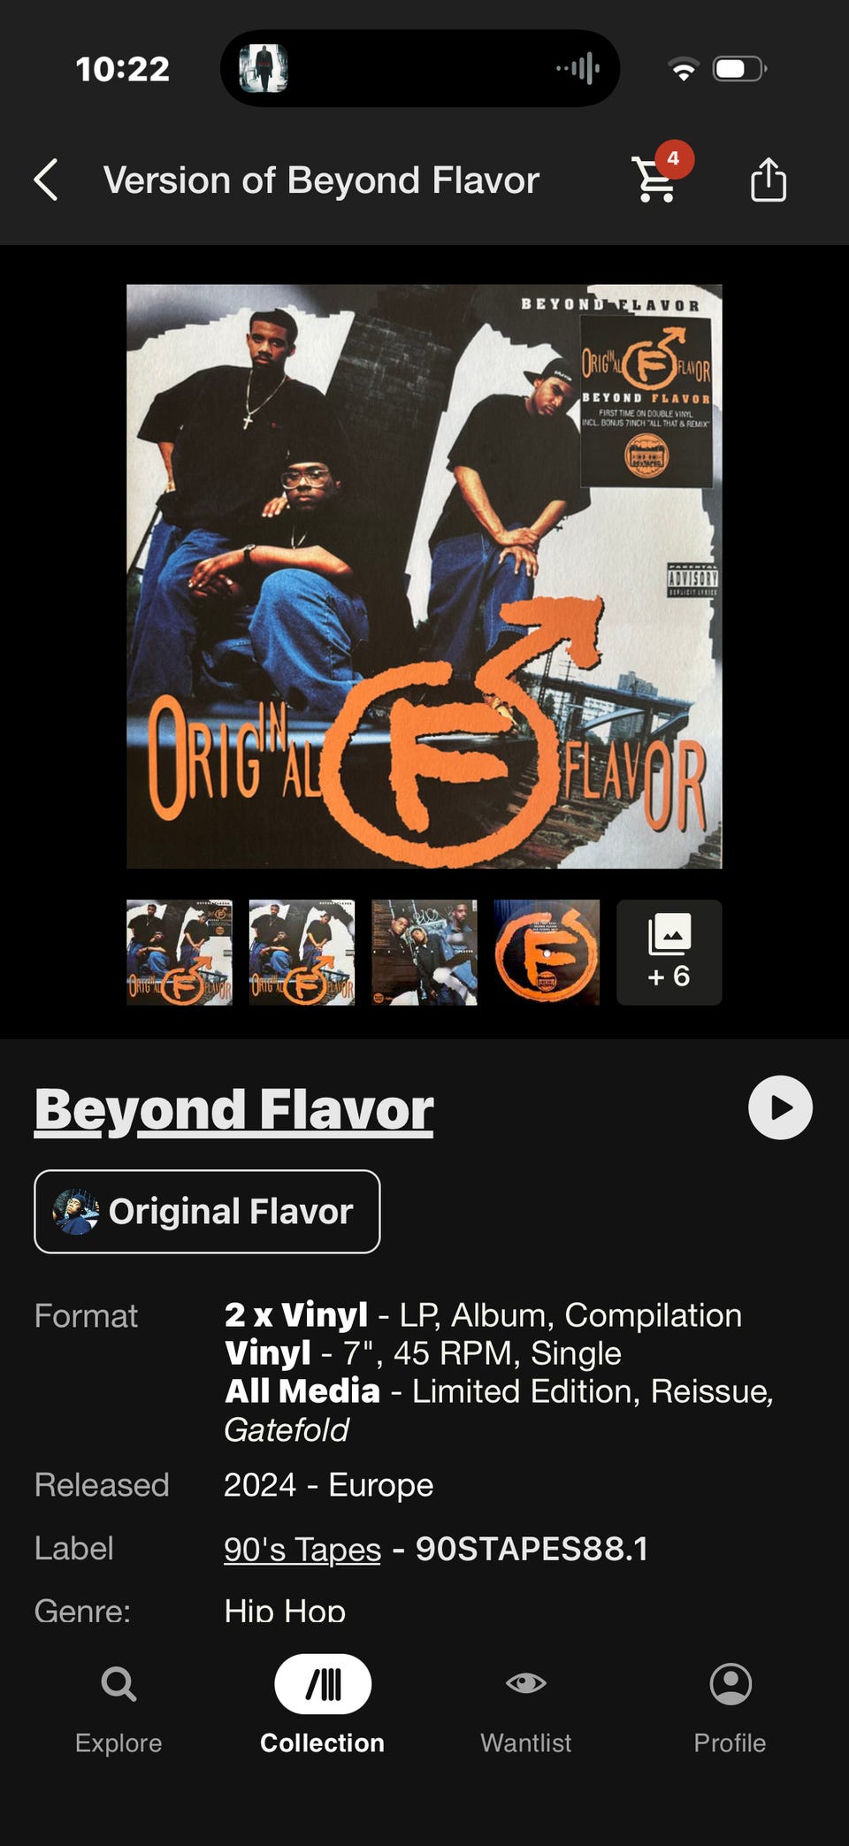
Task: Select the second cover thumbnail
Action: click(302, 953)
